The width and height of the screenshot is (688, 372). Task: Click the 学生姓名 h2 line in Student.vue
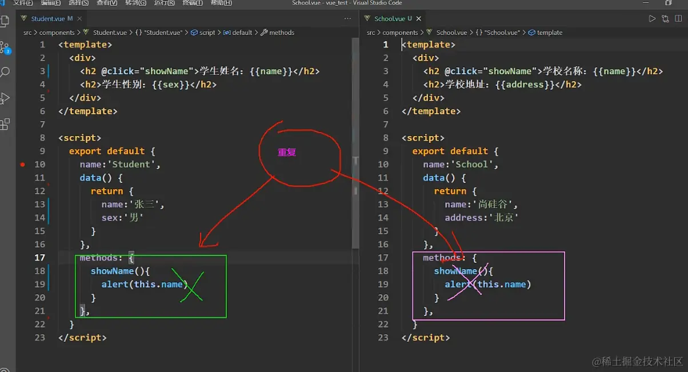(x=200, y=71)
